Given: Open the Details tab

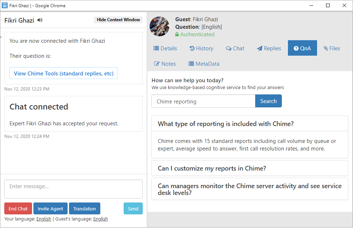Looking at the screenshot, I should click(165, 48).
